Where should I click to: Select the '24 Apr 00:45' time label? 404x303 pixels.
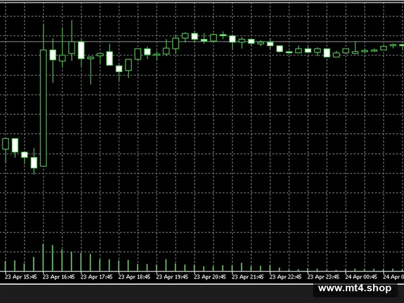(361, 277)
